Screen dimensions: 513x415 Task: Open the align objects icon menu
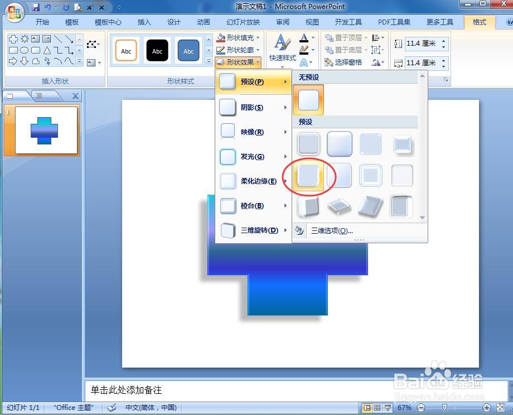tap(378, 37)
